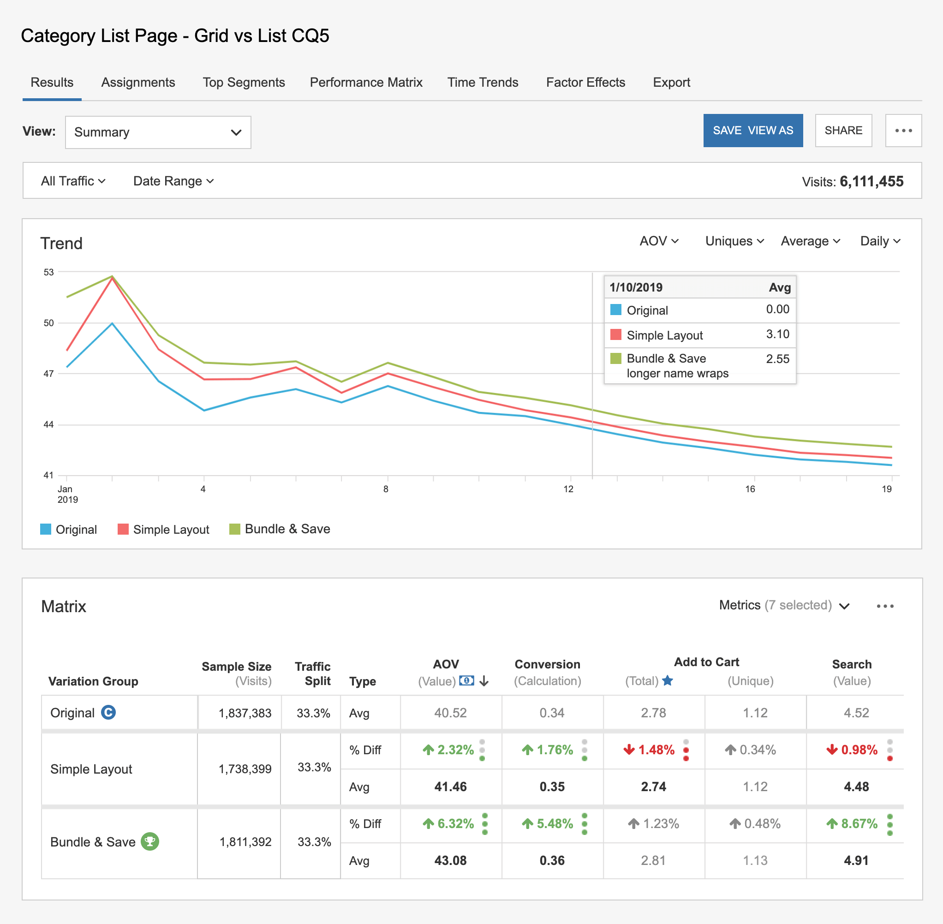Viewport: 943px width, 924px height.
Task: Open the top three-dot more options button
Action: (903, 131)
